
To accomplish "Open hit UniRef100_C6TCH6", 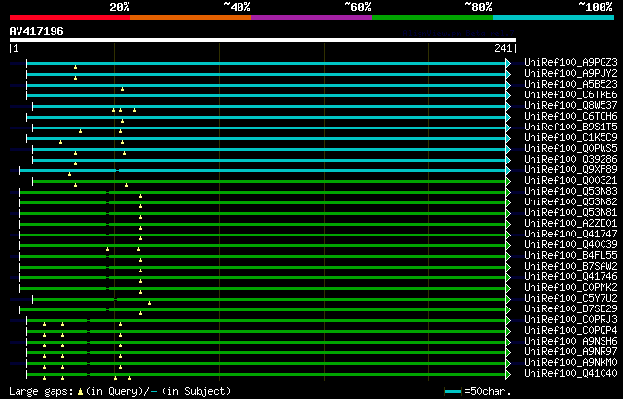I will (570, 117).
